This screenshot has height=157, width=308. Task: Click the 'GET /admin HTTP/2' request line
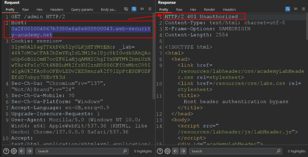[x=38, y=17]
